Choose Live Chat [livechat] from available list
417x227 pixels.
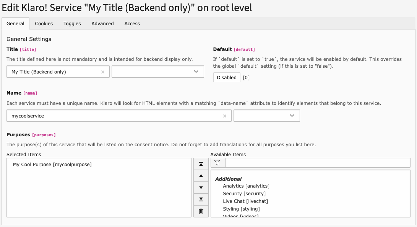[x=245, y=201]
